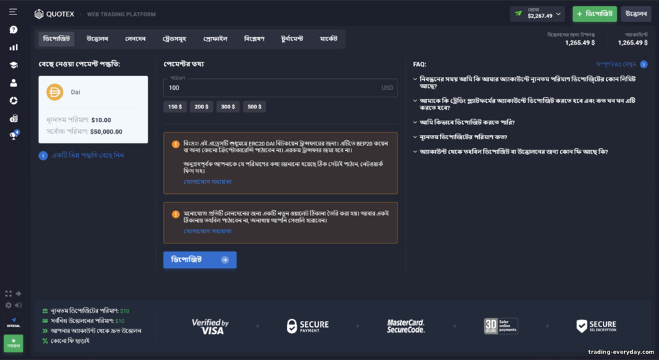
Task: Click the orange warning icon in the ERC20 notice
Action: [176, 144]
